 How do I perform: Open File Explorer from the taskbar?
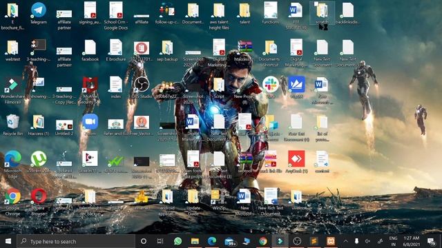tap(195, 241)
